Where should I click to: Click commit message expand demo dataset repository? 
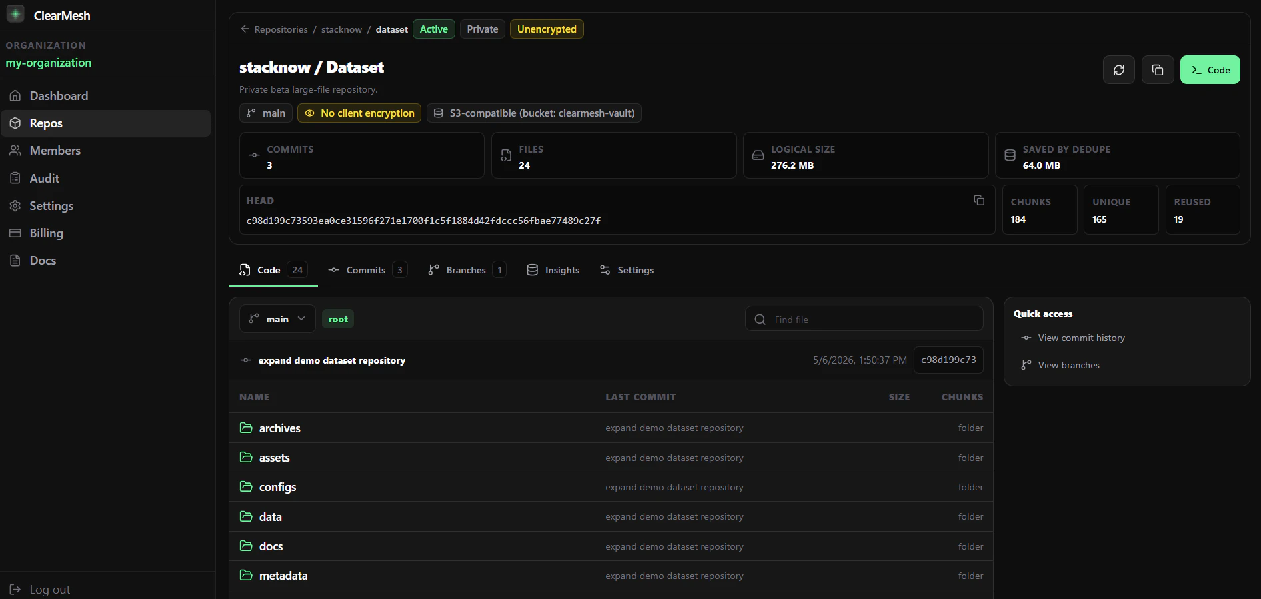pos(332,360)
